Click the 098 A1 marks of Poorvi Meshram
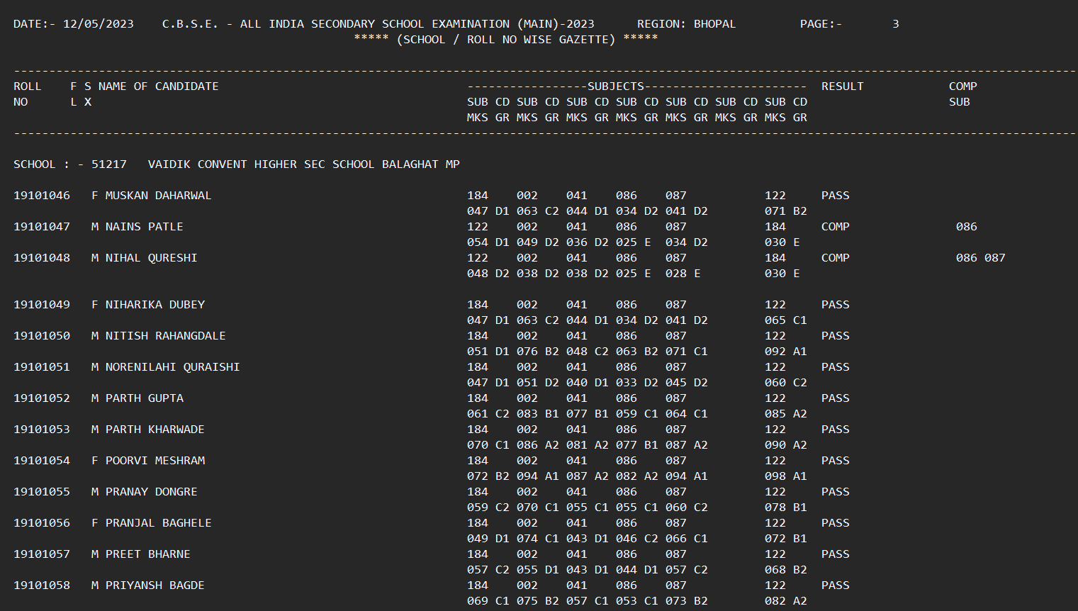The image size is (1078, 611). tap(785, 476)
